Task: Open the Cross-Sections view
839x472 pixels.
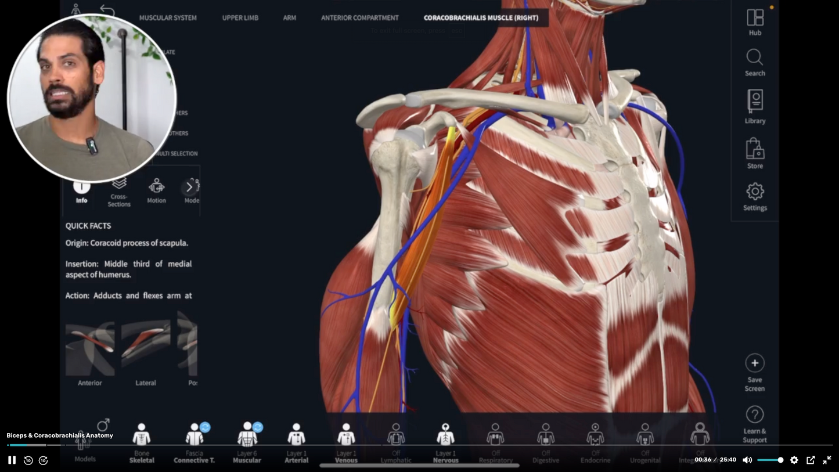Action: tap(119, 192)
